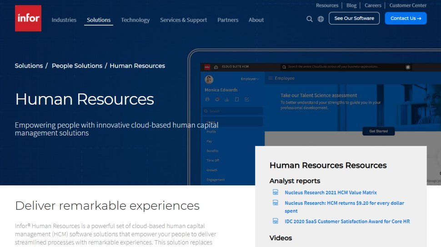Open the Technology menu
Screen dimensions: 441x247
coord(135,20)
